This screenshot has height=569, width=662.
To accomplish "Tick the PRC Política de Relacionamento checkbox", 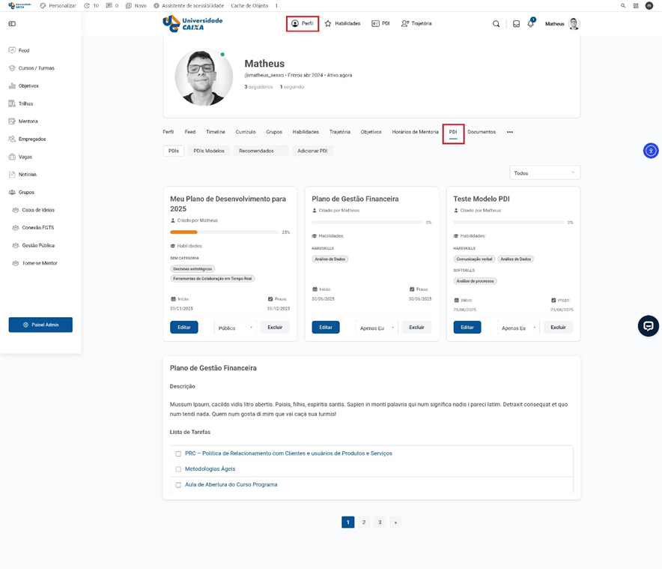I will pyautogui.click(x=178, y=454).
